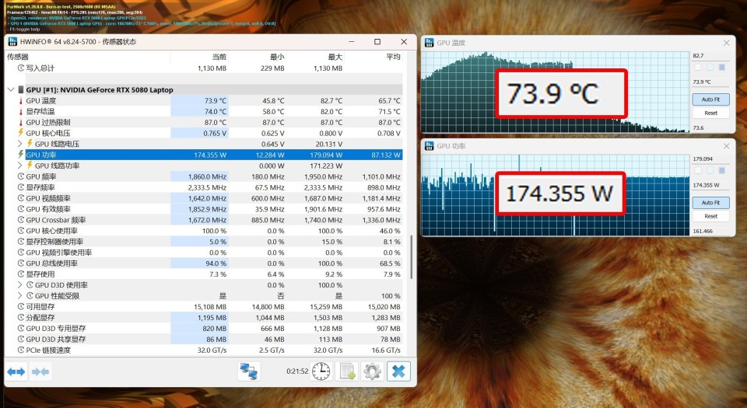Click thermometer icon of GPU 温度 row
The width and height of the screenshot is (747, 408).
point(20,101)
